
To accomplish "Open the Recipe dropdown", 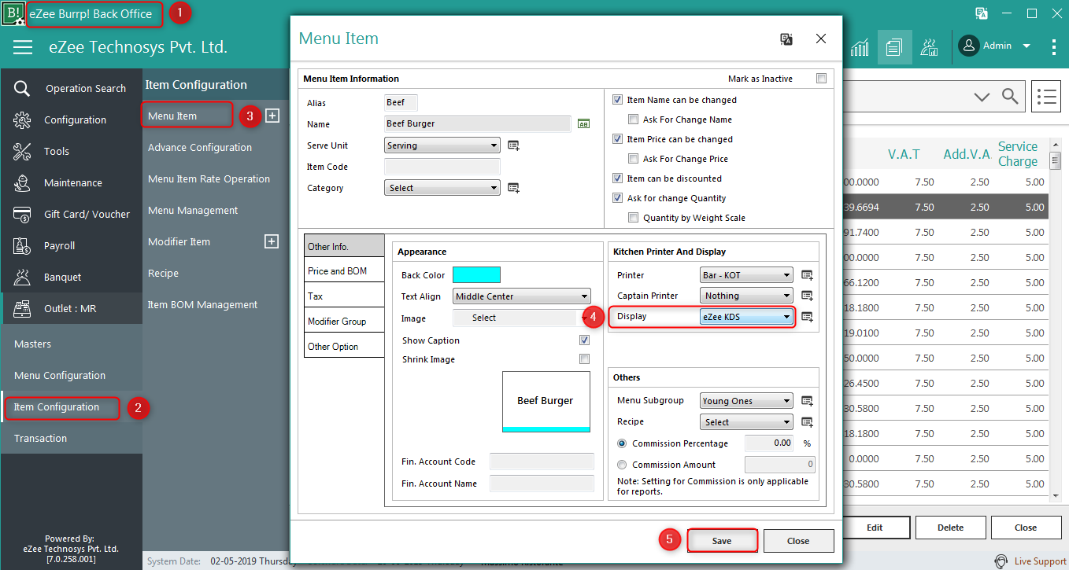I will point(746,422).
